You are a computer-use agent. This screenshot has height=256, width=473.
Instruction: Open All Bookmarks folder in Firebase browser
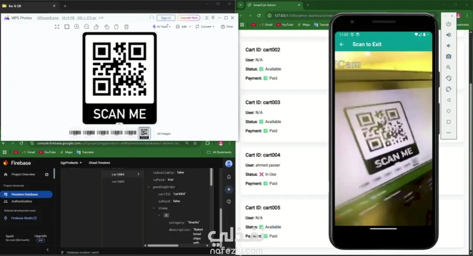(x=219, y=152)
